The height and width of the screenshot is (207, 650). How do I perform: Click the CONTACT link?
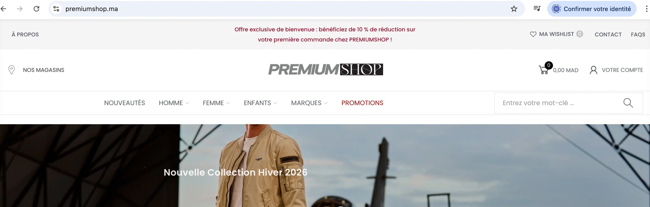(608, 35)
